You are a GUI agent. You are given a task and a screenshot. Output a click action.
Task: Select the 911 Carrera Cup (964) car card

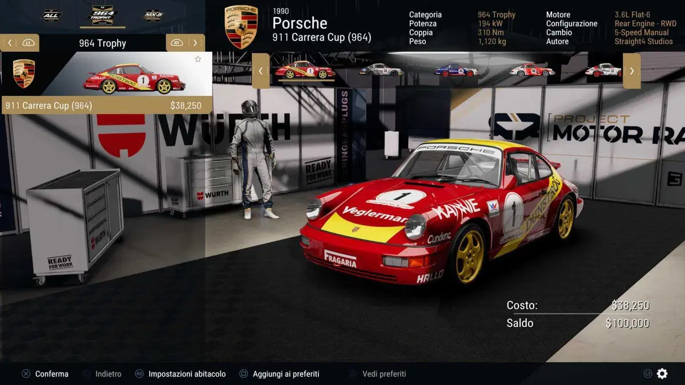click(x=107, y=83)
